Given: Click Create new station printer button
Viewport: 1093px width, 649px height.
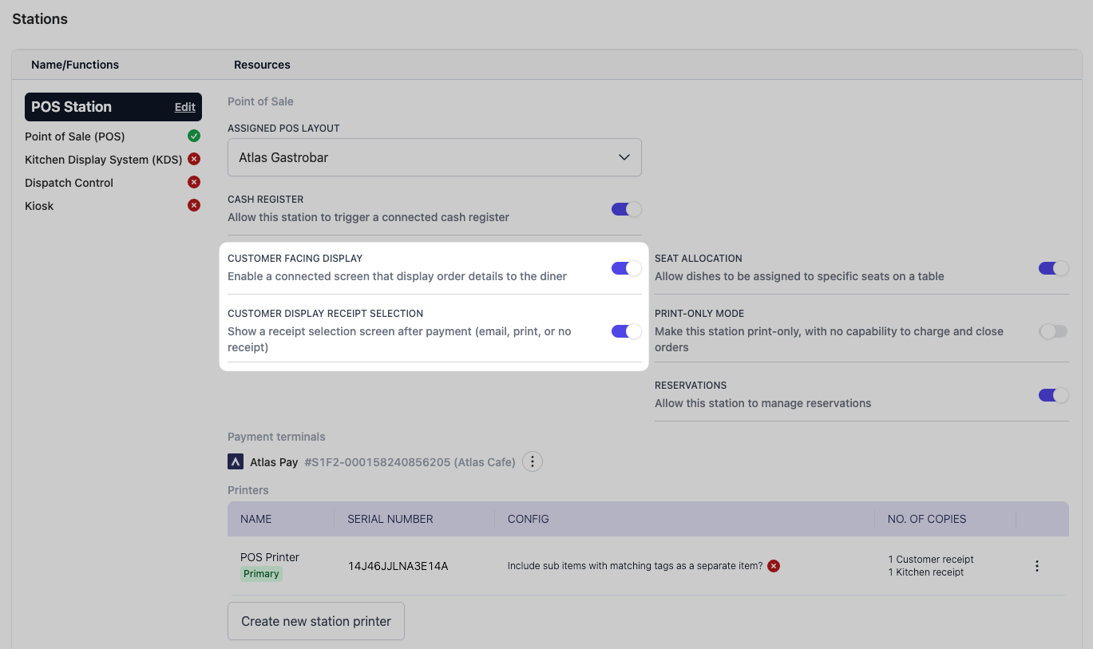Looking at the screenshot, I should 316,621.
